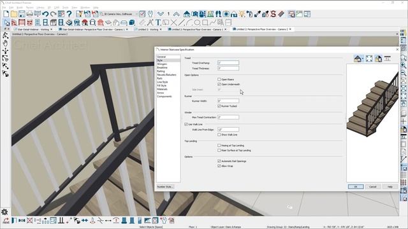Select the red roof house tool icon
The image size is (408, 229).
pos(85,23)
